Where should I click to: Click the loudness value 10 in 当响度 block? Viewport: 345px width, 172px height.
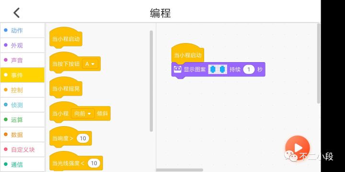83,139
